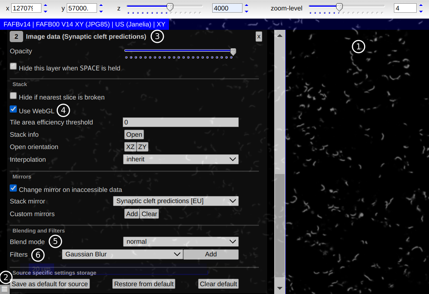Open the layer settings hamburger menu icon
Screen dimensions: 429x294
[4, 289]
